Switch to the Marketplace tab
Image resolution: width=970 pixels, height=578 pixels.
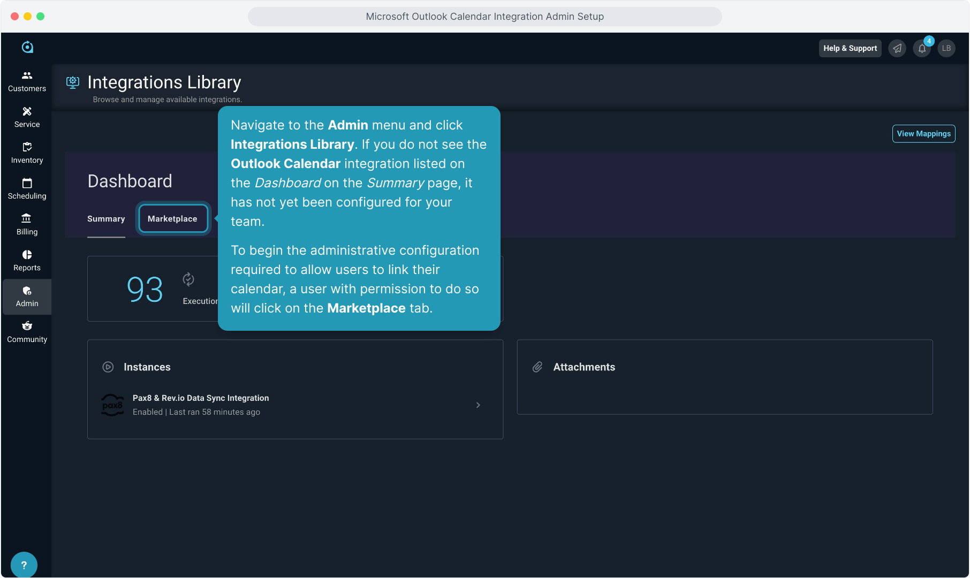pos(172,219)
